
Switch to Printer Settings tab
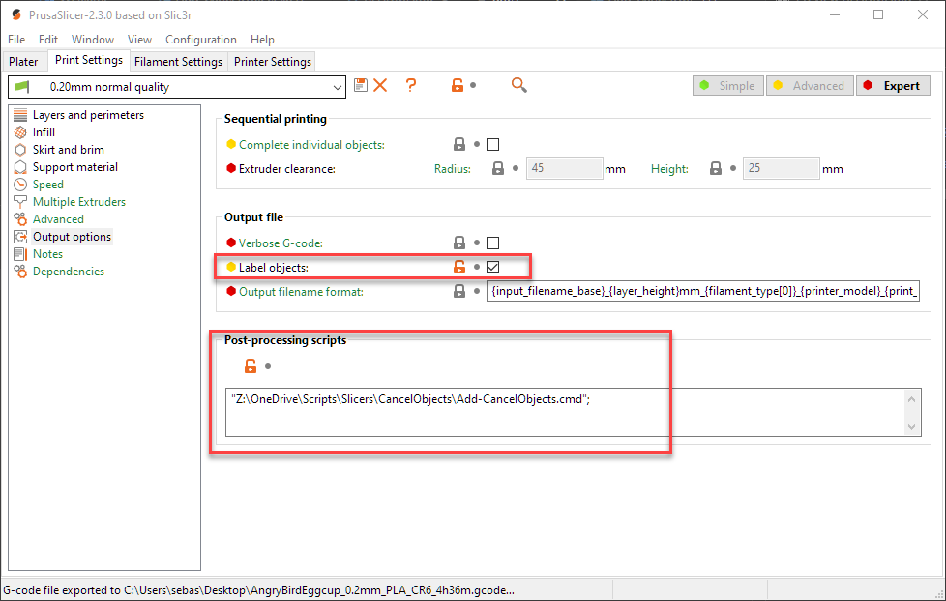coord(273,62)
